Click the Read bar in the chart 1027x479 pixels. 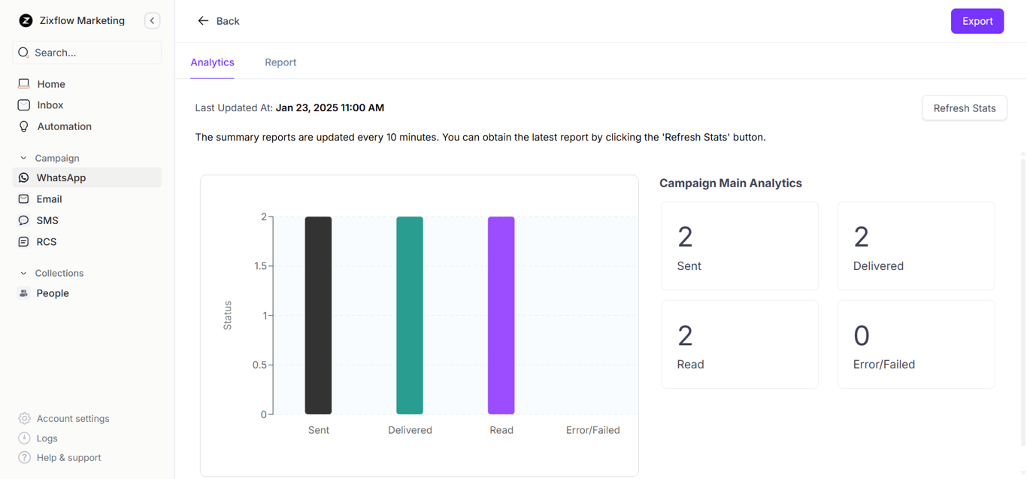pyautogui.click(x=501, y=315)
